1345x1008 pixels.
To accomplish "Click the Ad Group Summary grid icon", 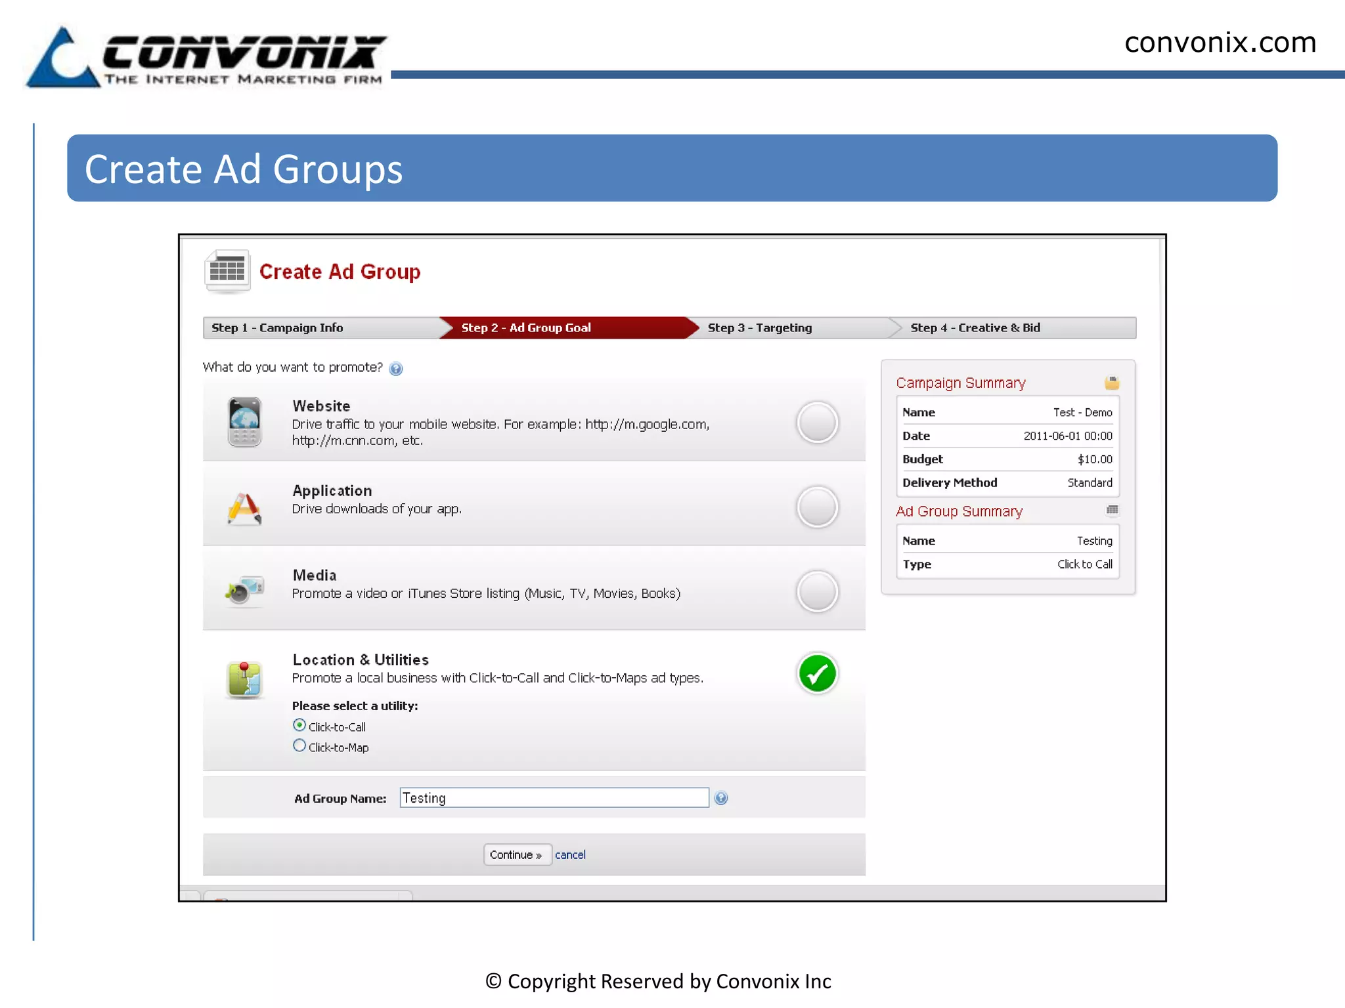I will [1112, 510].
